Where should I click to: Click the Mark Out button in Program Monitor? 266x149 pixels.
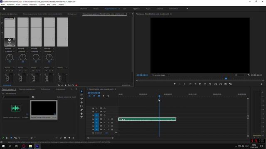click(x=185, y=84)
